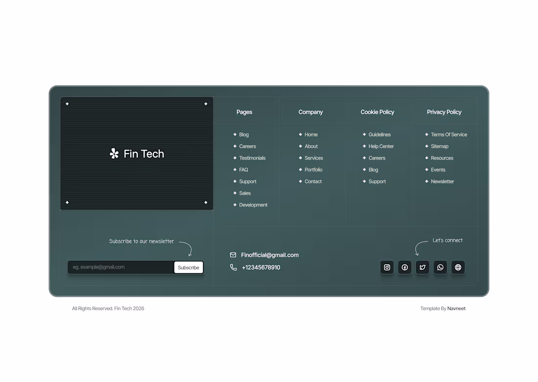The height and width of the screenshot is (382, 538).
Task: Click the Cookie Policy column heading
Action: point(377,112)
